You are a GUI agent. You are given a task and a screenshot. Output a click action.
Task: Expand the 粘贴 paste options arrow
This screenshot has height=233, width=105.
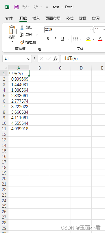[12, 41]
